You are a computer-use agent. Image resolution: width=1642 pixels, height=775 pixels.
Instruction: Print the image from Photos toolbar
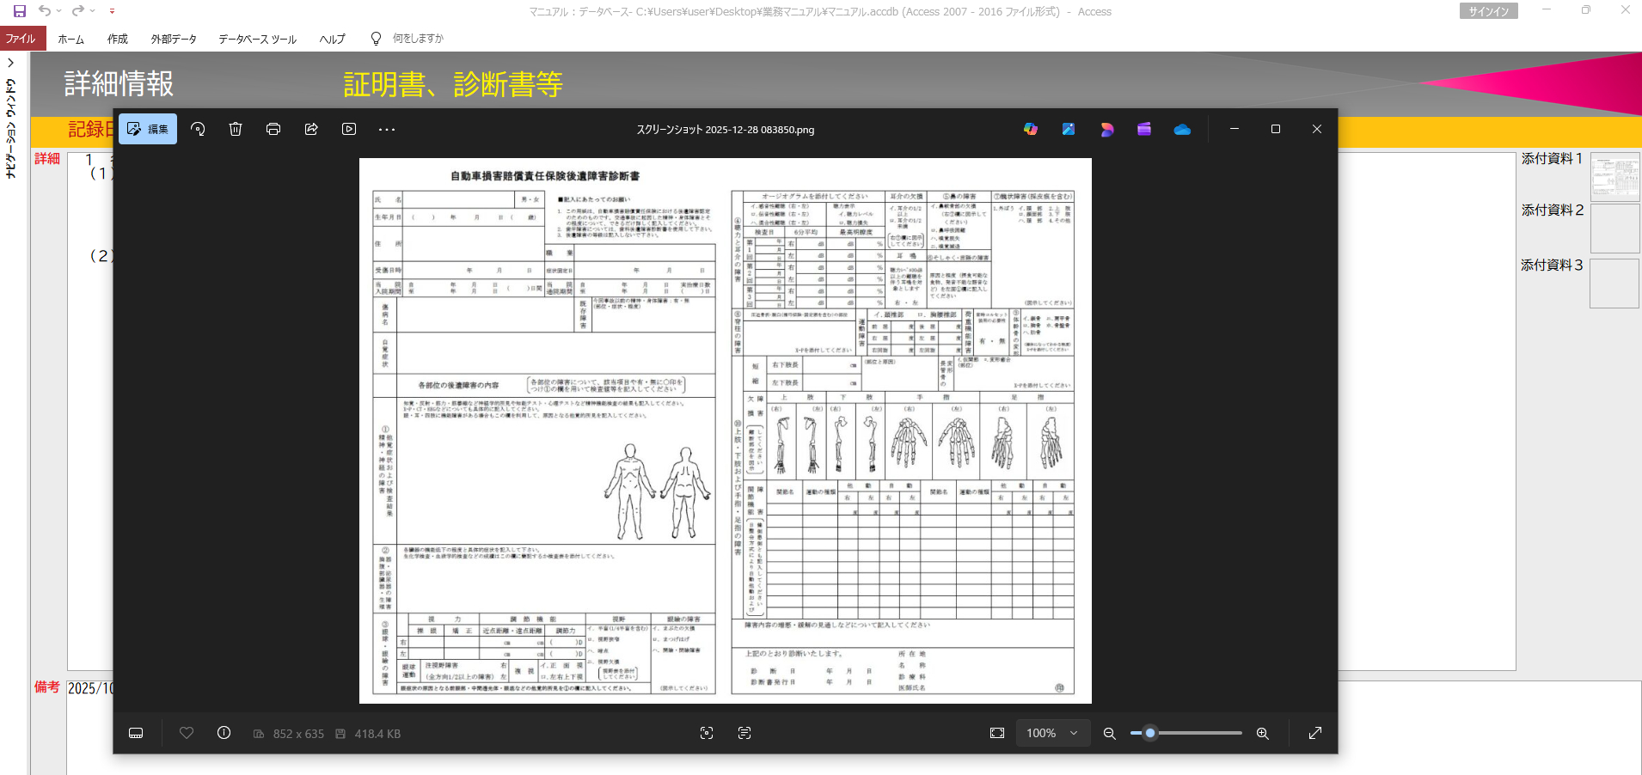pos(273,129)
